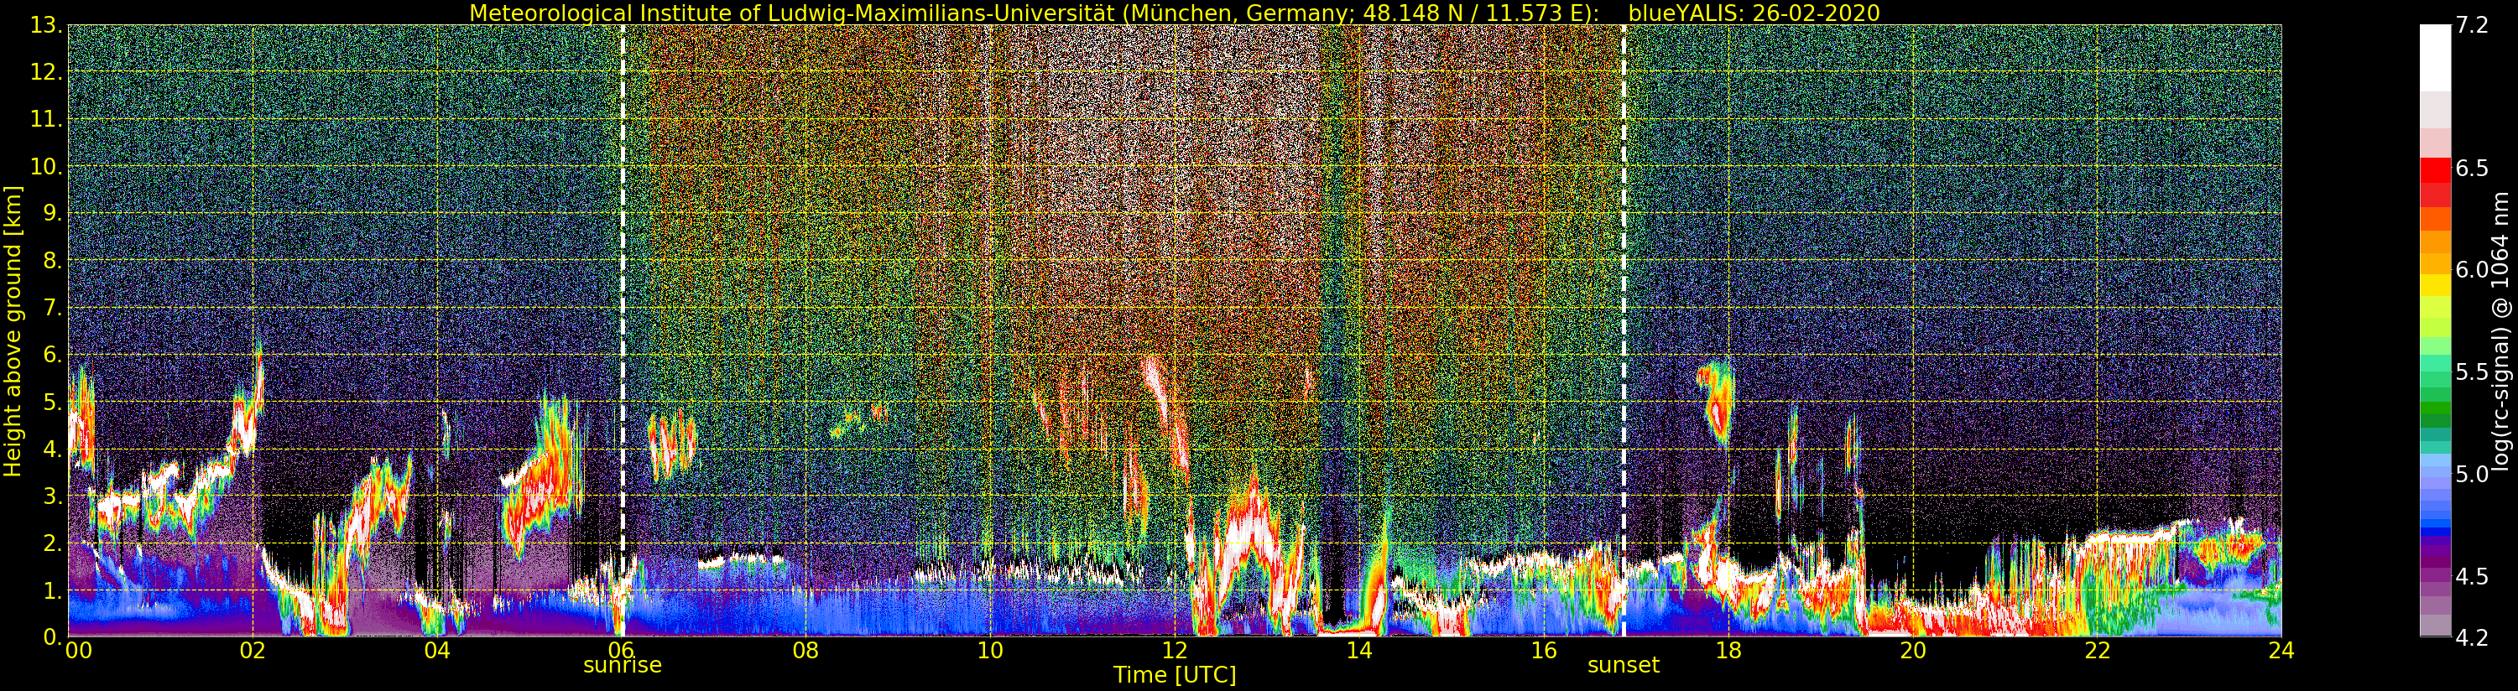Click the 4. tick on the height axis
This screenshot has width=2518, height=691.
52,449
